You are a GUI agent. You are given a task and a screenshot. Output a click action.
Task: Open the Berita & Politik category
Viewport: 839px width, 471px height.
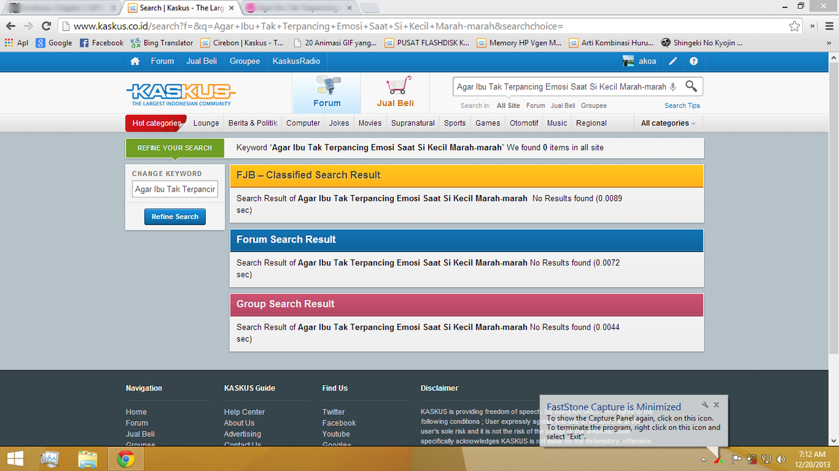[x=252, y=123]
